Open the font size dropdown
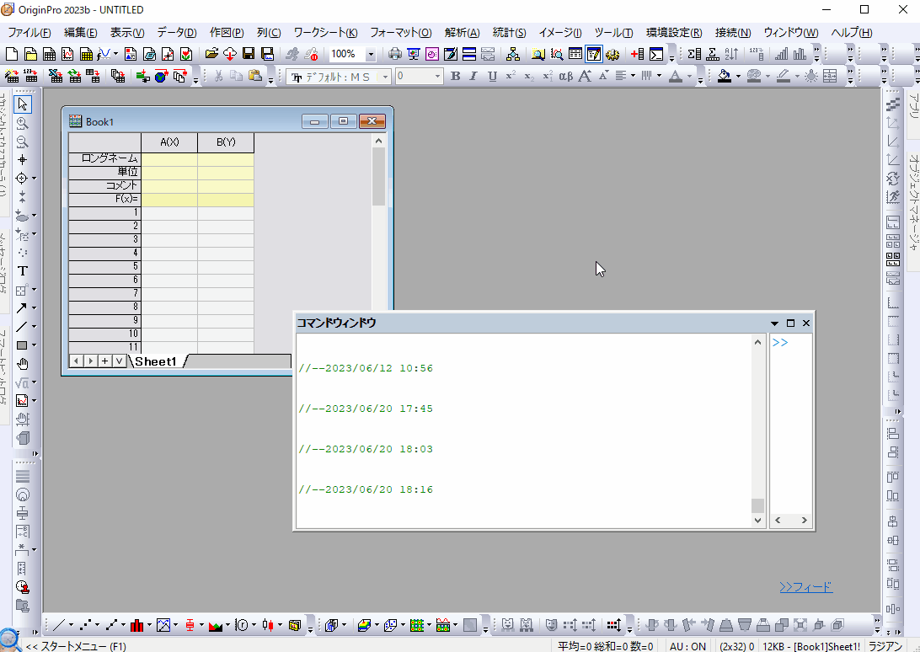 (x=437, y=77)
